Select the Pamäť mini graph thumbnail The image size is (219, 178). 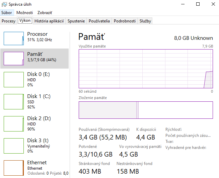pos(14,59)
